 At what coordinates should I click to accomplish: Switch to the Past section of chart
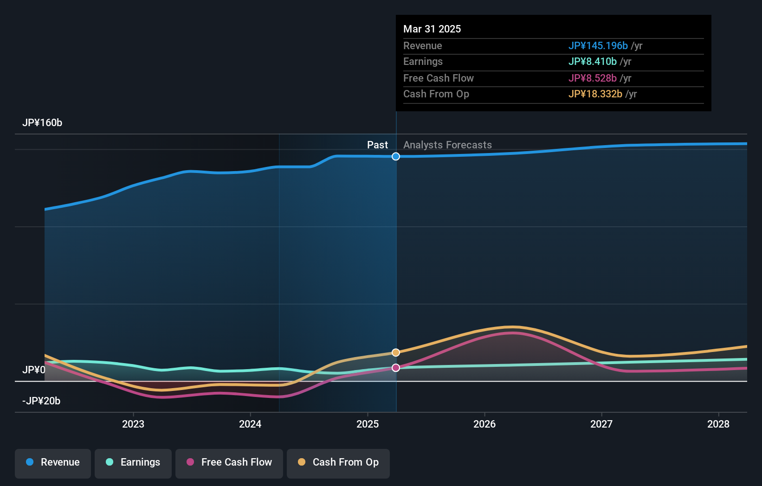[377, 145]
